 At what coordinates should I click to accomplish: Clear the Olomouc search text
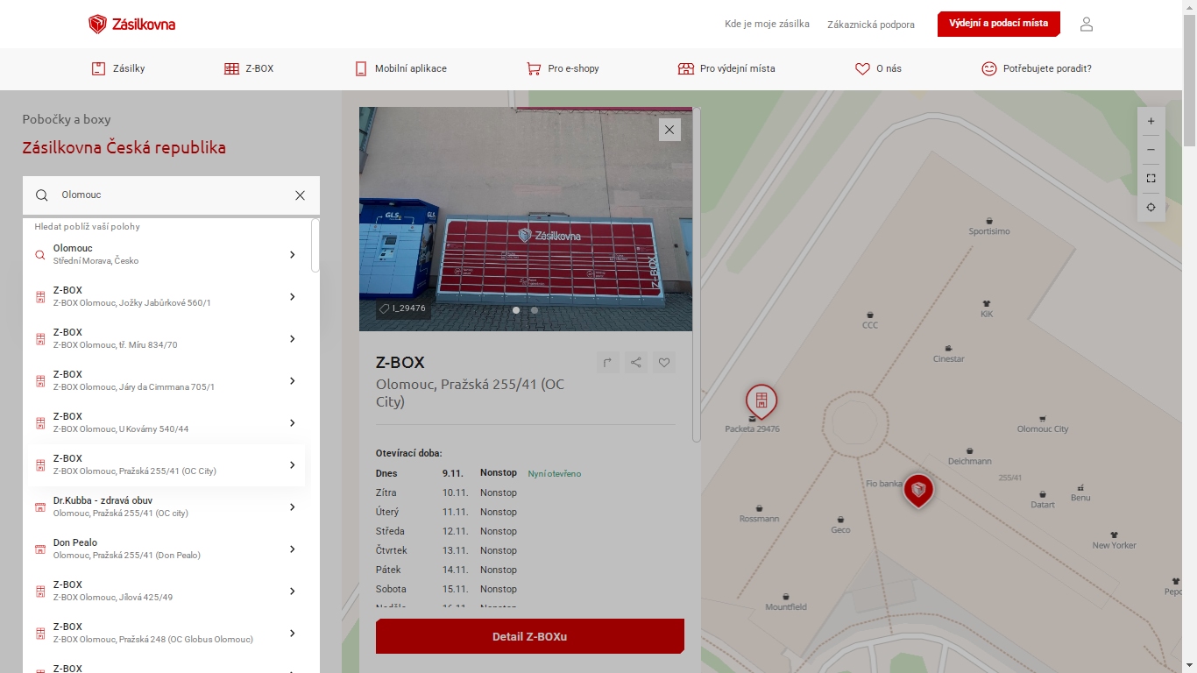(300, 195)
